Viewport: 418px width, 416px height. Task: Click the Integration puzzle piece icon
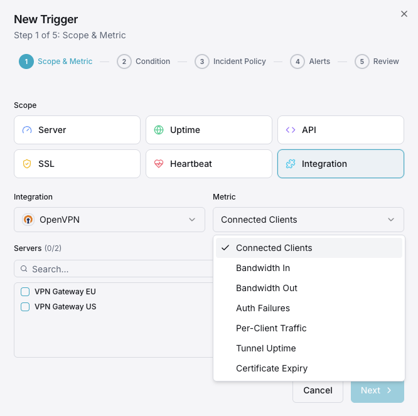(x=290, y=164)
